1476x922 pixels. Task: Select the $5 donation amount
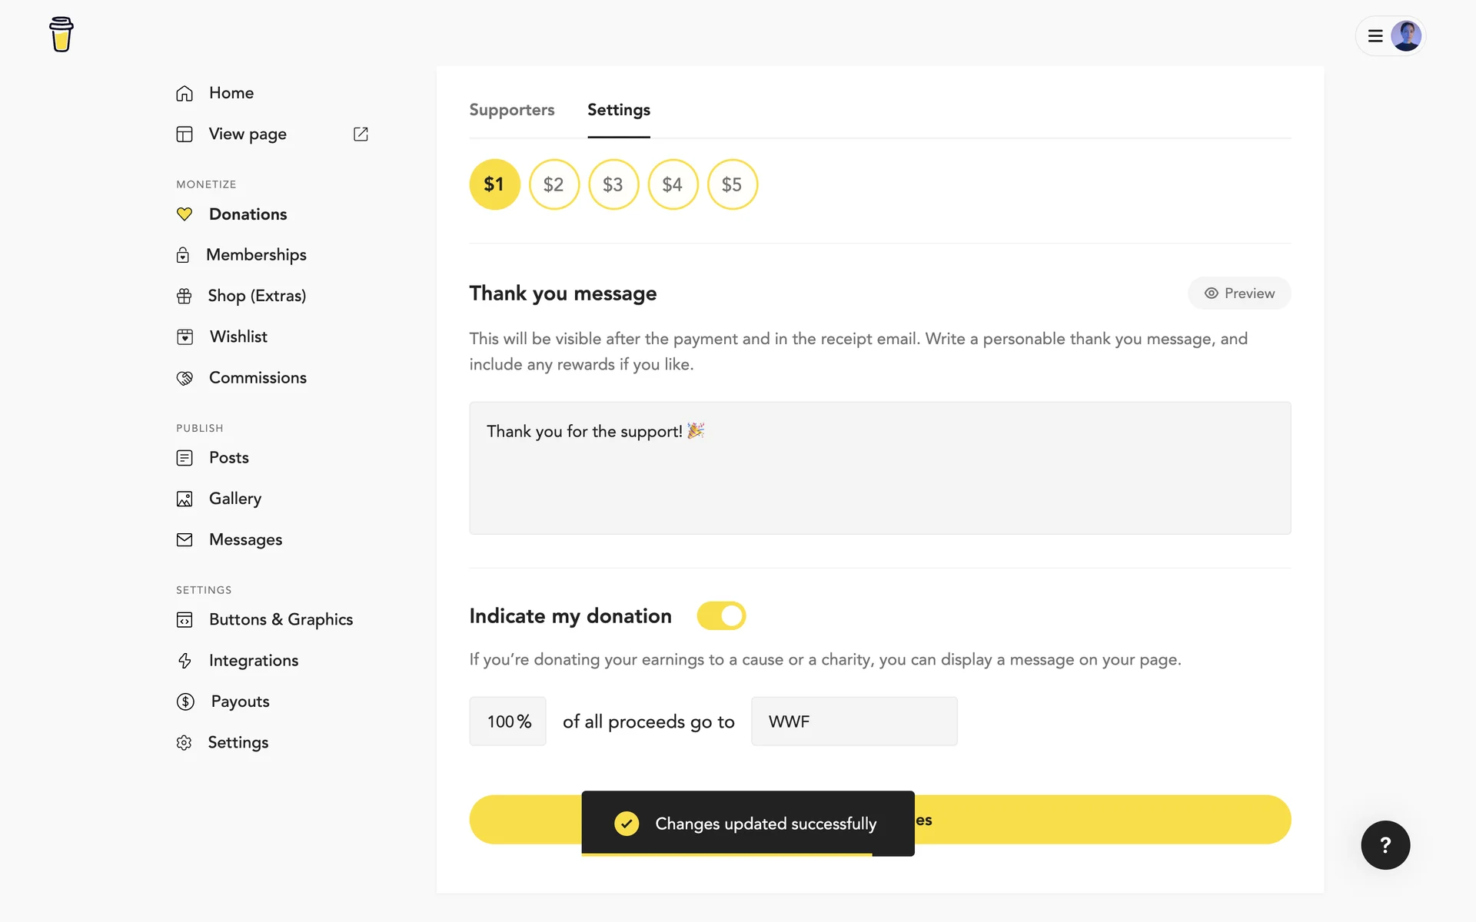732,184
